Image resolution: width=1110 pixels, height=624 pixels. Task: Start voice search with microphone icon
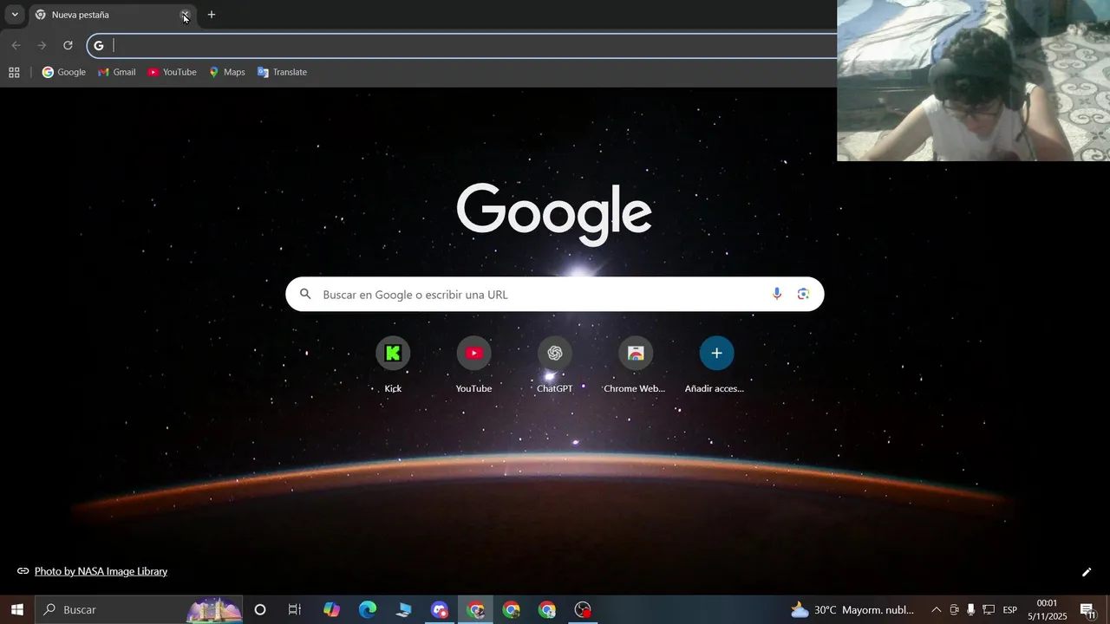click(777, 295)
